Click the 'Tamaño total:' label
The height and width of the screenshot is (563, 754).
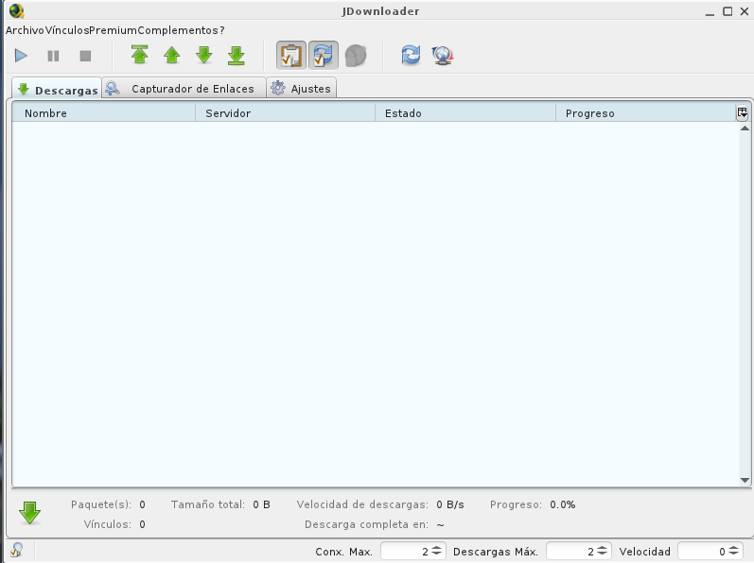pyautogui.click(x=208, y=504)
